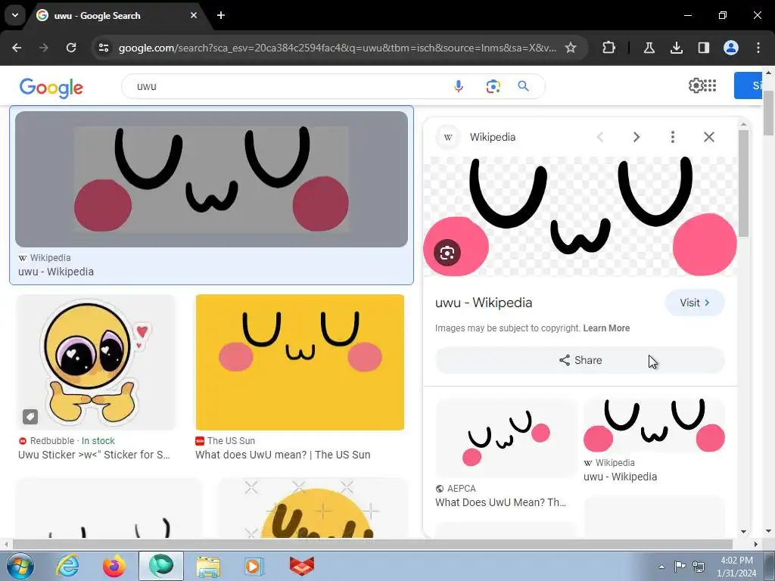Close the uwu Google Search tab
This screenshot has height=581, width=775.
(x=194, y=15)
